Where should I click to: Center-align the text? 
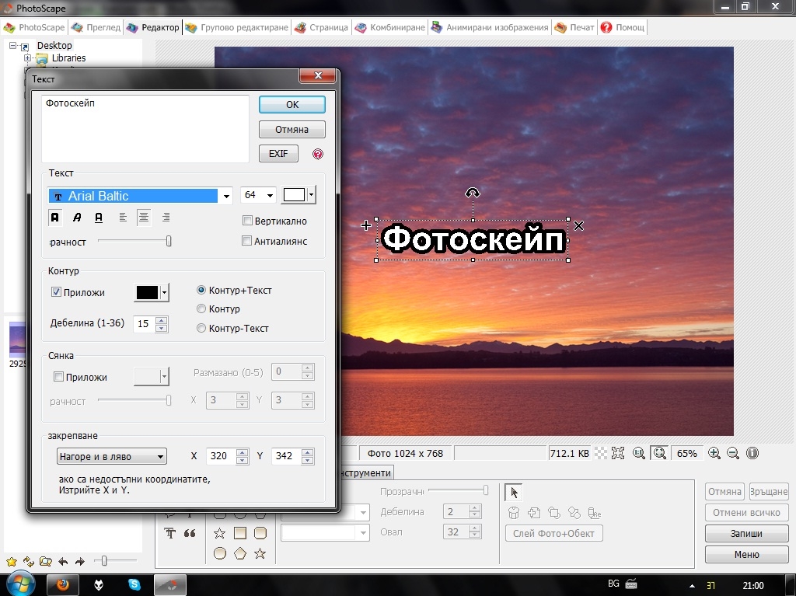144,218
